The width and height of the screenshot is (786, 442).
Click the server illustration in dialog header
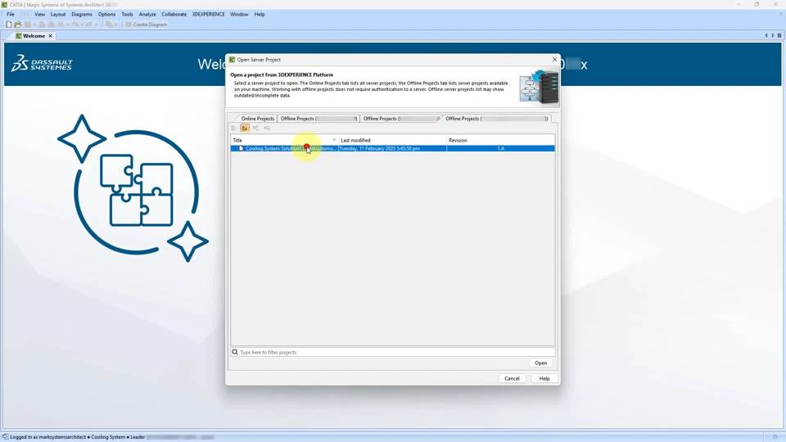[539, 87]
